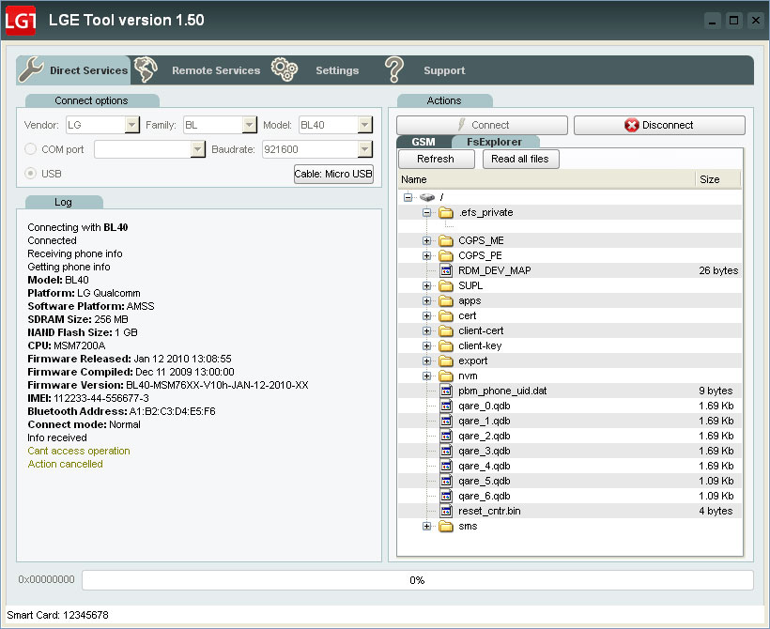Click the sms folder icon
This screenshot has height=629, width=770.
click(x=445, y=527)
